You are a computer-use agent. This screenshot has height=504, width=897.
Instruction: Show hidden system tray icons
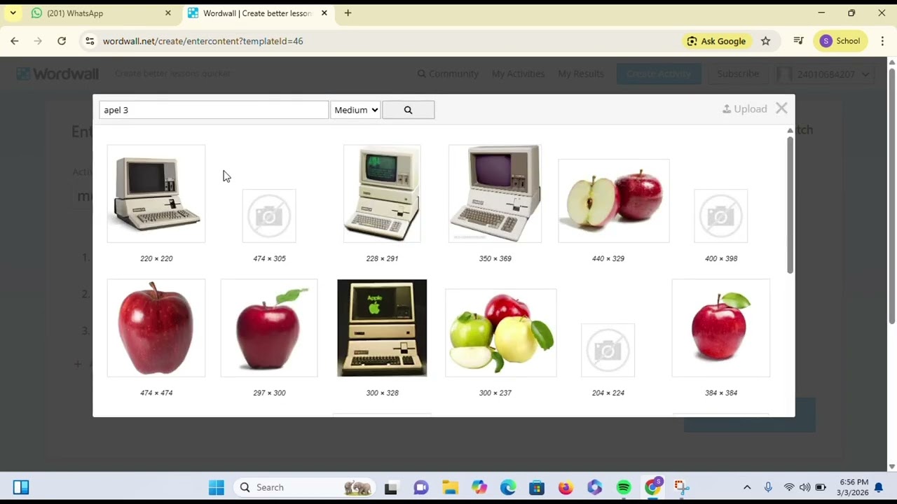click(x=747, y=487)
